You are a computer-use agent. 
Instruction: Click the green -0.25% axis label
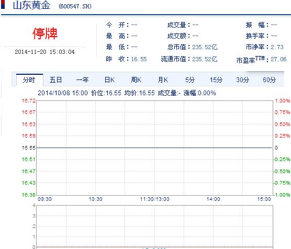click(x=282, y=160)
